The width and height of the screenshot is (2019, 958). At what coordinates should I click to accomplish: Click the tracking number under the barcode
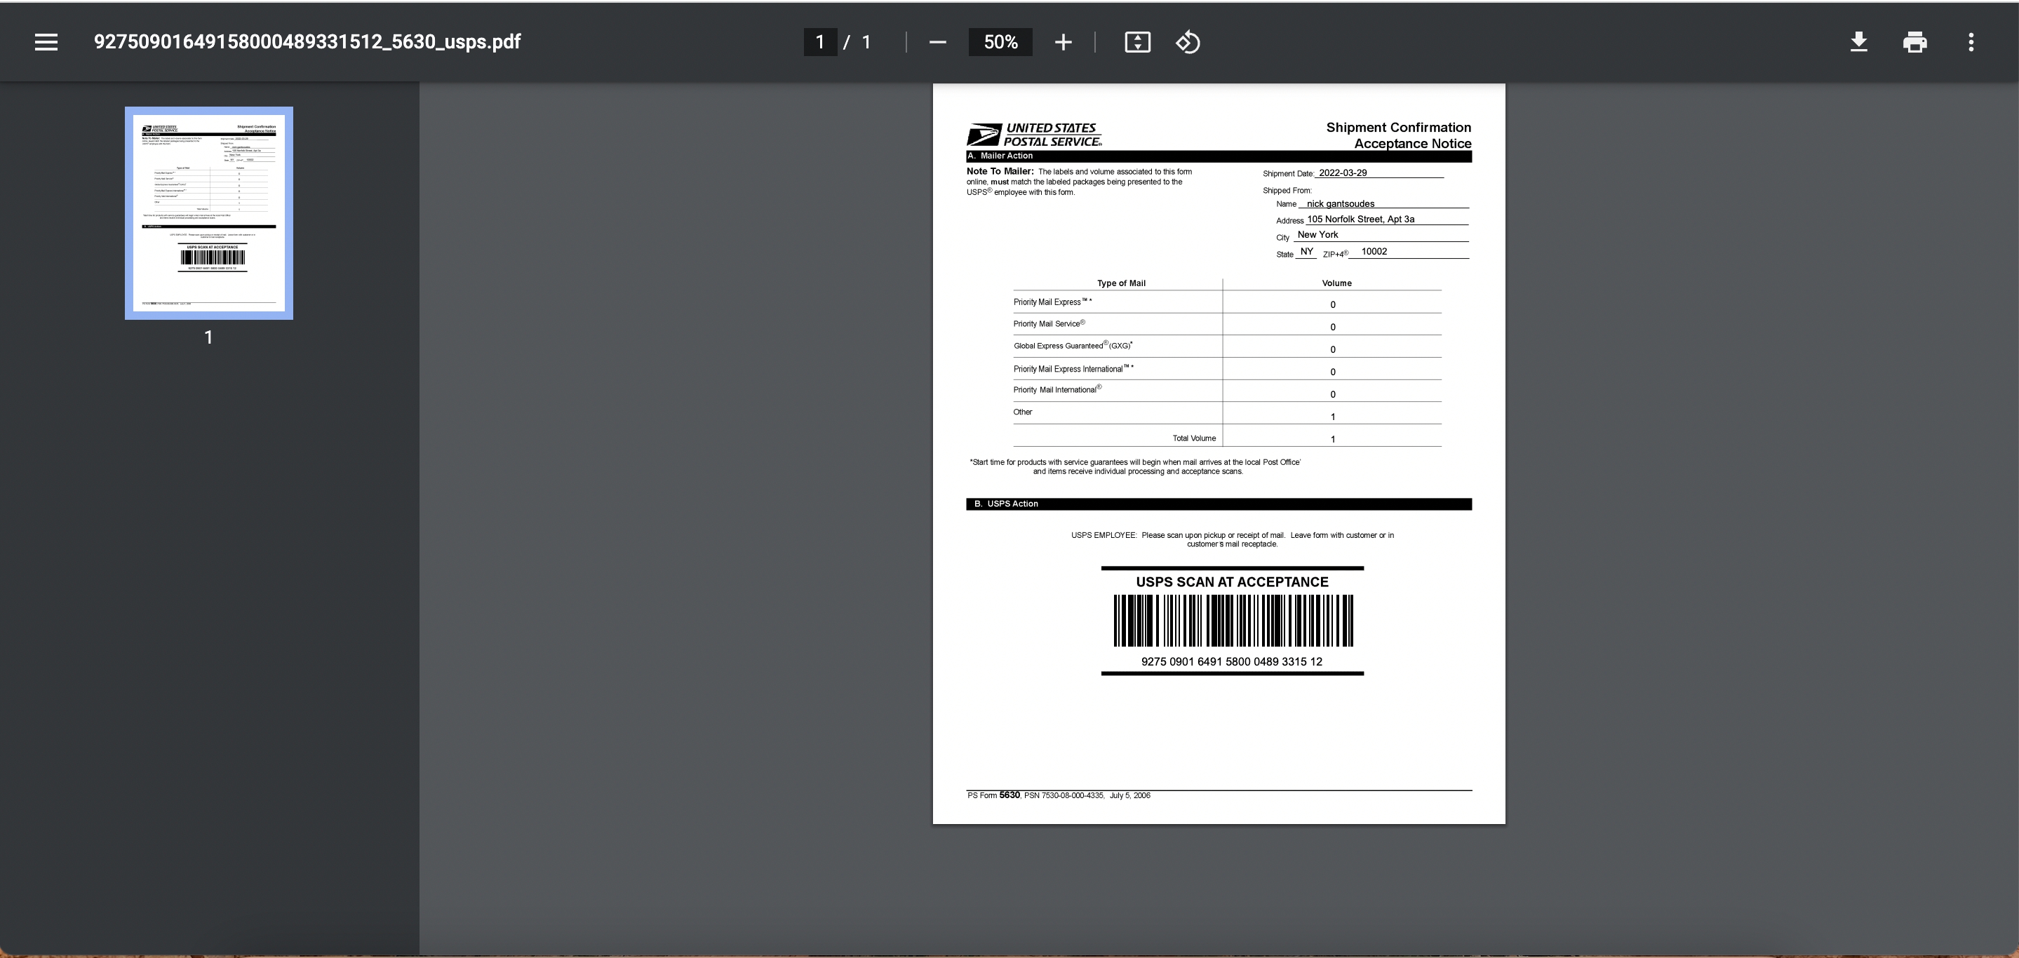pyautogui.click(x=1231, y=662)
